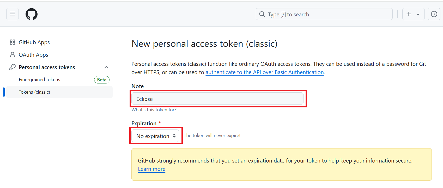
Task: Open the No expiration dropdown
Action: pyautogui.click(x=155, y=136)
